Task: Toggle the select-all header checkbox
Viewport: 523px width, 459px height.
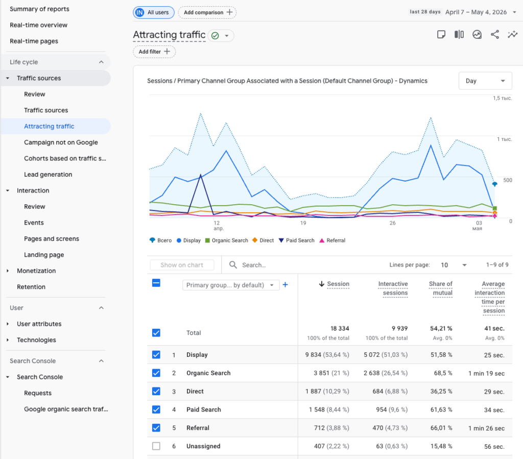Action: click(x=156, y=283)
